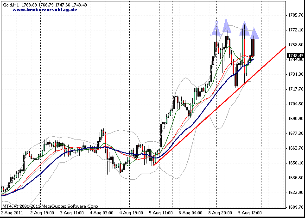Click time axis label 9 Aug 12:00
The image size is (305, 218).
[250, 213]
